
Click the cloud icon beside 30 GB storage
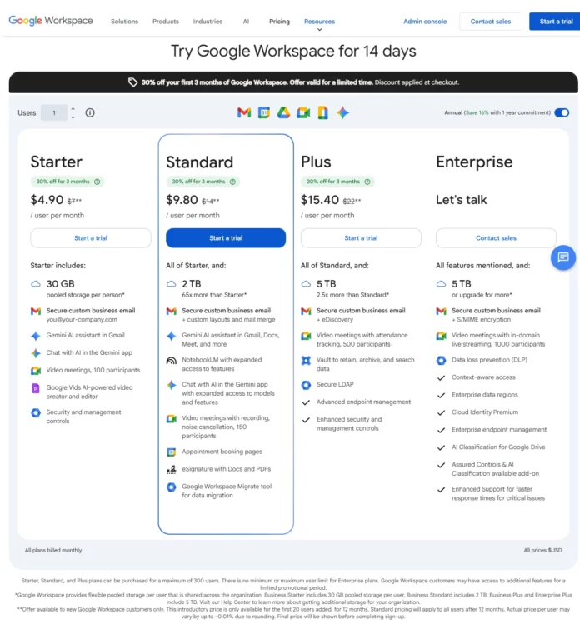[x=36, y=283]
